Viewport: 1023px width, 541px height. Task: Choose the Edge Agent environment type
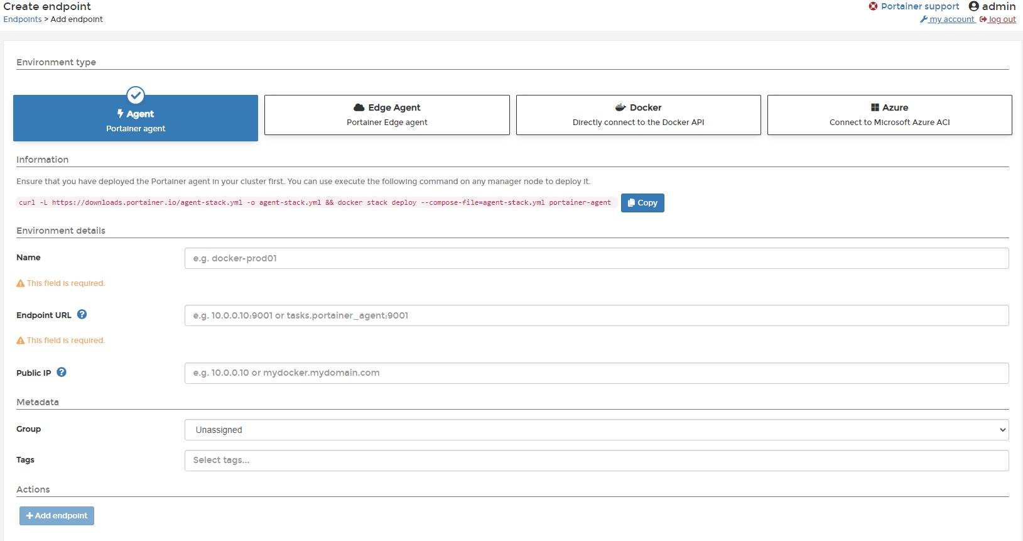coord(387,115)
